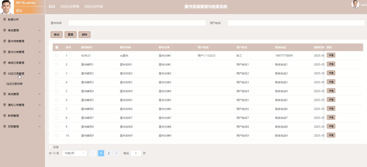The height and width of the screenshot is (167, 367).
Task: Click the cell xx图书
Action: [124, 56]
